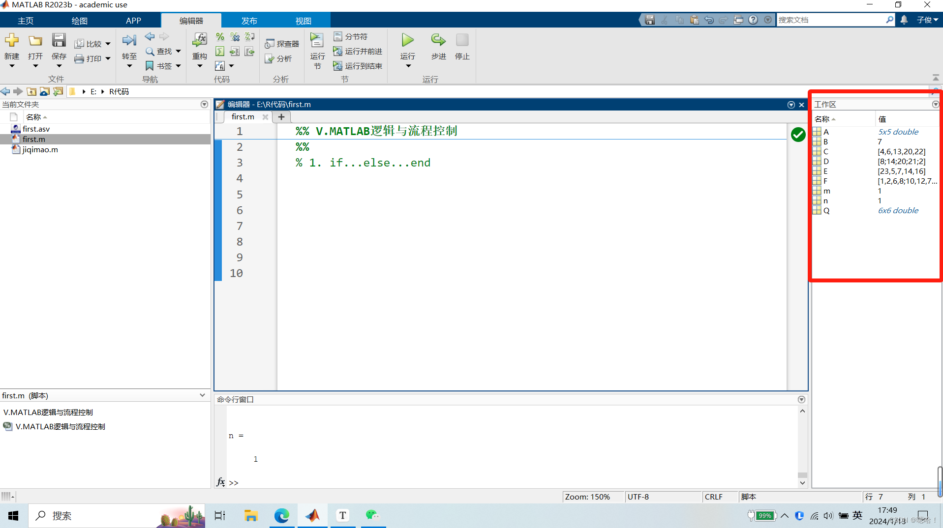Viewport: 943px width, 528px height.
Task: Open the Workspace panel actions menu
Action: pos(935,104)
